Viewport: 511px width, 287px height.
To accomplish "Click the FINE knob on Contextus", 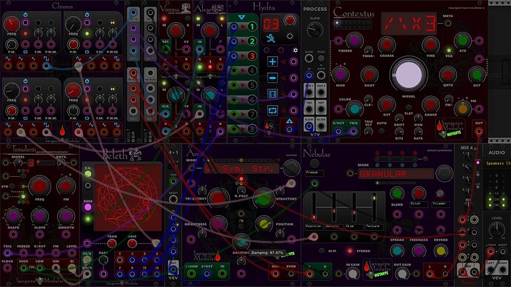I will coord(431,45).
